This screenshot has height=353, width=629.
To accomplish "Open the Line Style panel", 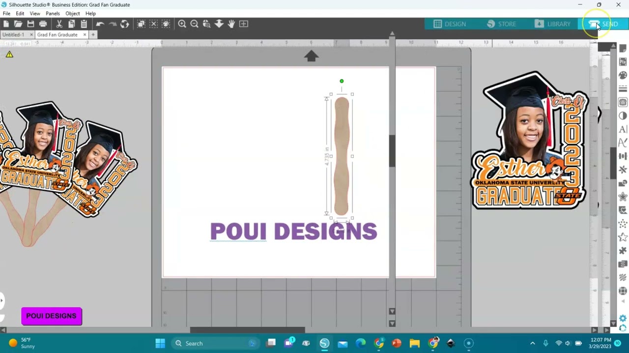I will click(x=623, y=89).
